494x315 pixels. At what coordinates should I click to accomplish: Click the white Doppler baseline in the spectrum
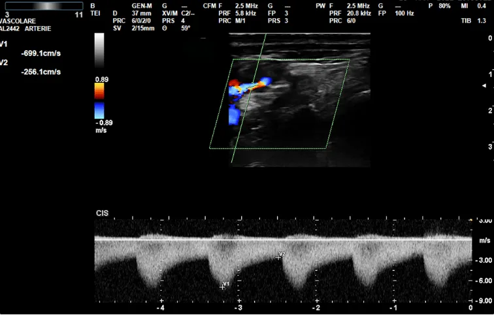pyautogui.click(x=283, y=240)
